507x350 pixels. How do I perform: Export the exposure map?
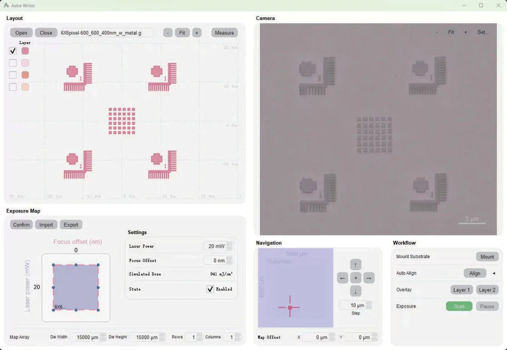(x=71, y=225)
